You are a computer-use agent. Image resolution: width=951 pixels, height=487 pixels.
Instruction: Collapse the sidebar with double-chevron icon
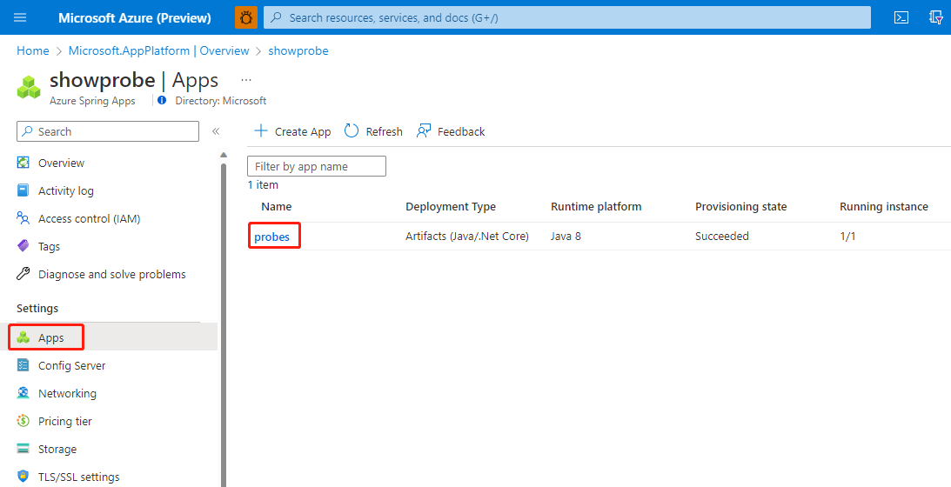[x=215, y=131]
